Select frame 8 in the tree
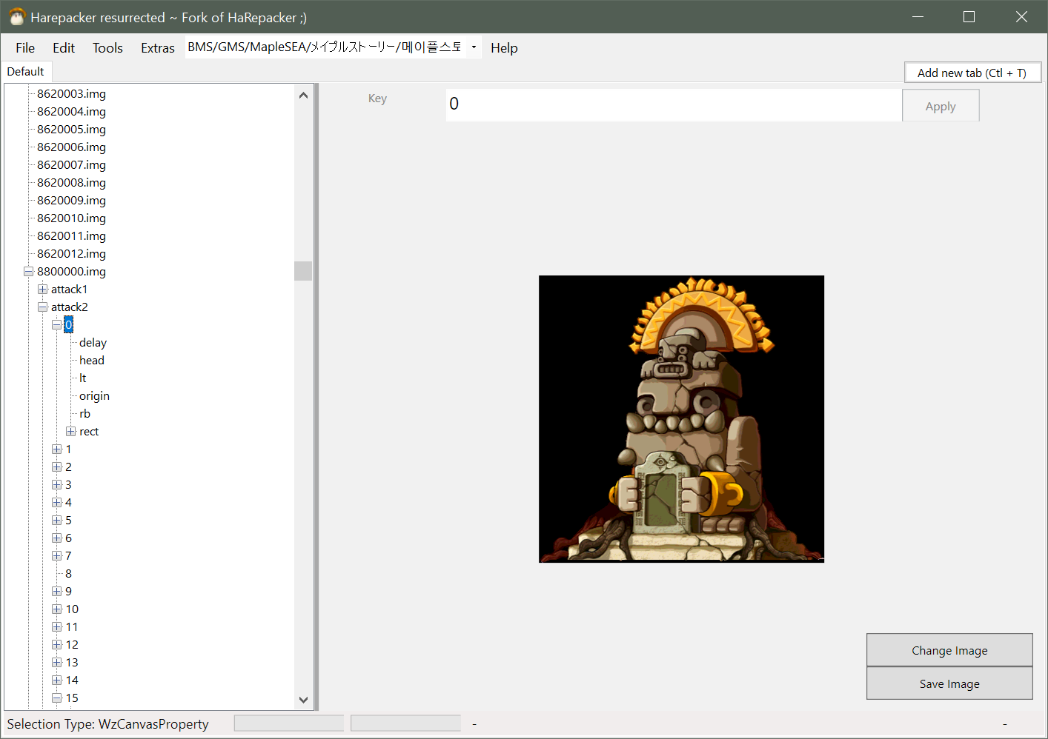This screenshot has height=739, width=1048. 68,574
